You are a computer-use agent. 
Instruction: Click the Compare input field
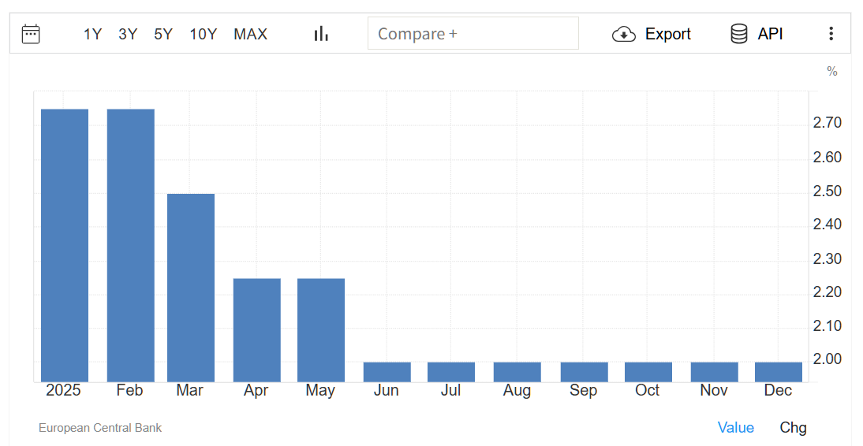tap(473, 34)
